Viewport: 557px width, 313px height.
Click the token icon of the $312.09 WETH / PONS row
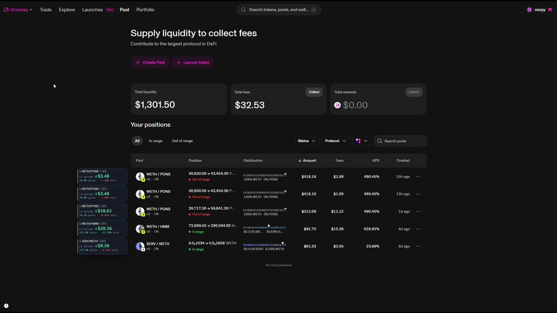tap(140, 211)
